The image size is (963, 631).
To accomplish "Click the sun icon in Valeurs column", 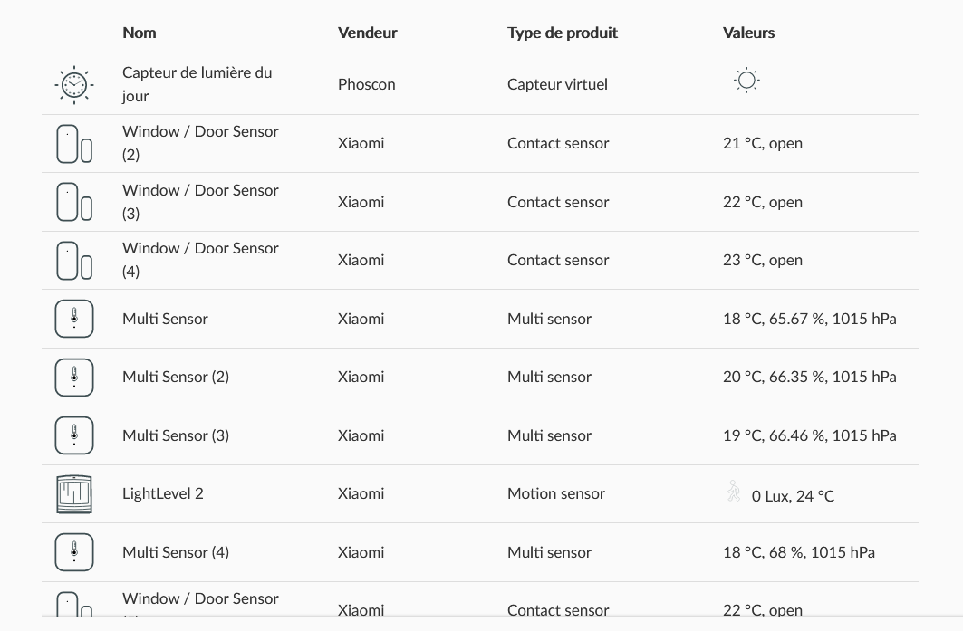I will (746, 81).
